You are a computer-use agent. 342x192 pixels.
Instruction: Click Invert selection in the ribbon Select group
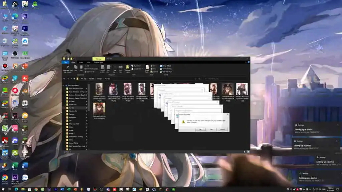166,72
